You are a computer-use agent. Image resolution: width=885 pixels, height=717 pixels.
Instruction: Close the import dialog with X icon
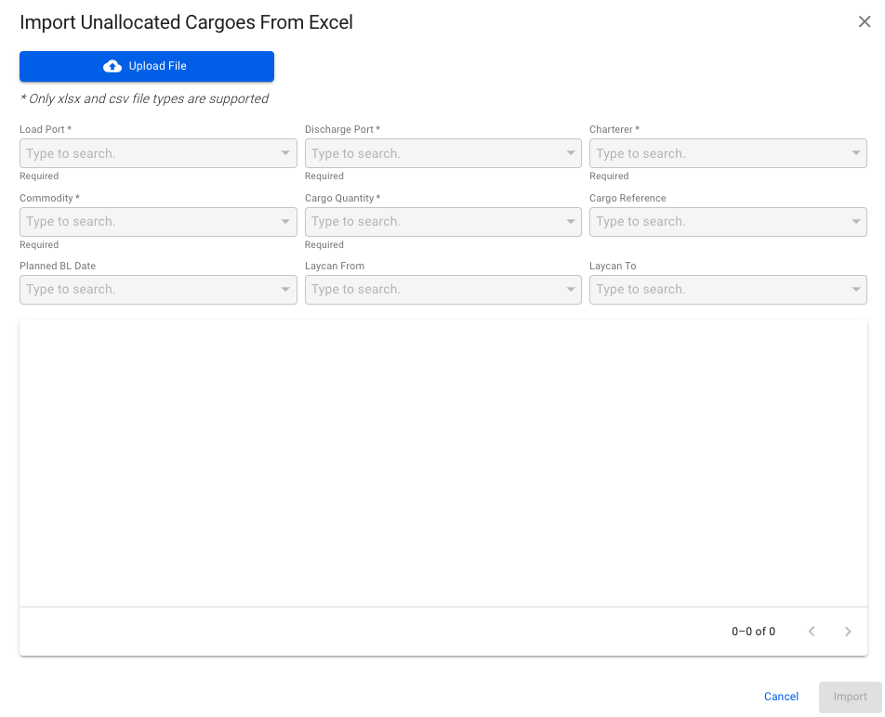(865, 22)
